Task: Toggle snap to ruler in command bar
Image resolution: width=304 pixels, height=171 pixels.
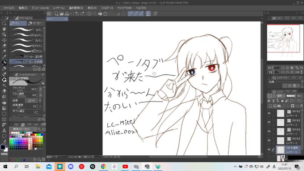Action: tap(131, 13)
